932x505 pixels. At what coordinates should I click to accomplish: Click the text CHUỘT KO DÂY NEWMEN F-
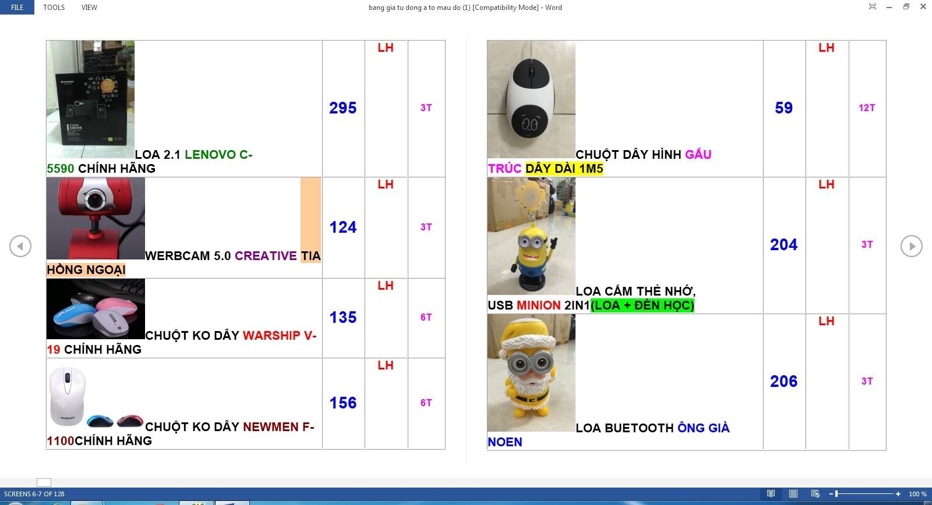click(x=230, y=427)
